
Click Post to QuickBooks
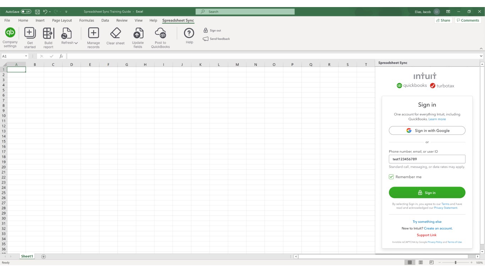(160, 38)
